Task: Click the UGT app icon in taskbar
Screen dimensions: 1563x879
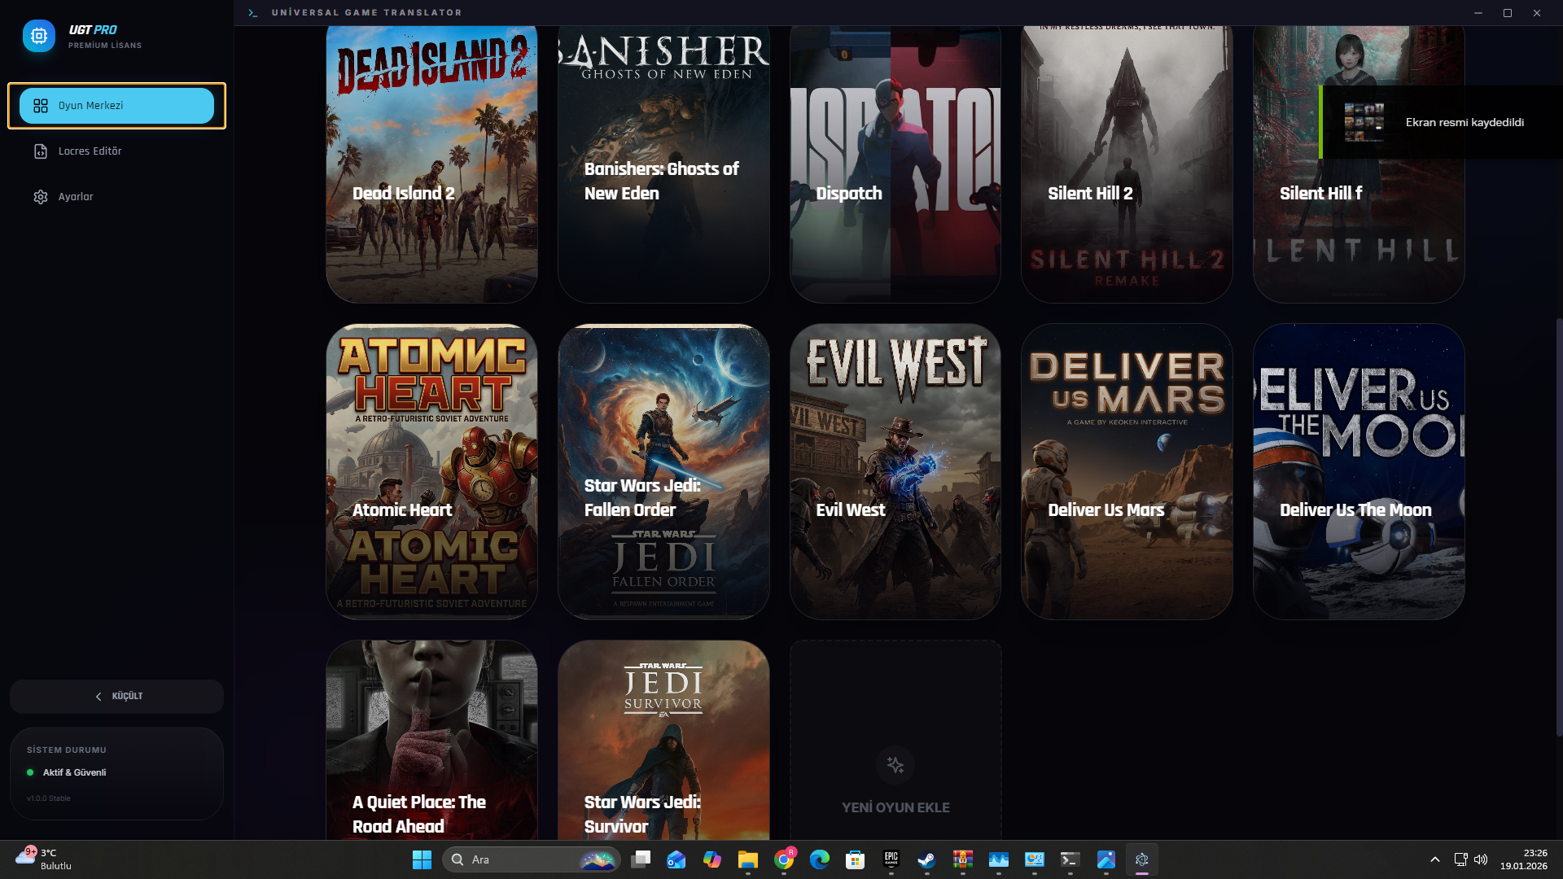Action: point(1142,859)
